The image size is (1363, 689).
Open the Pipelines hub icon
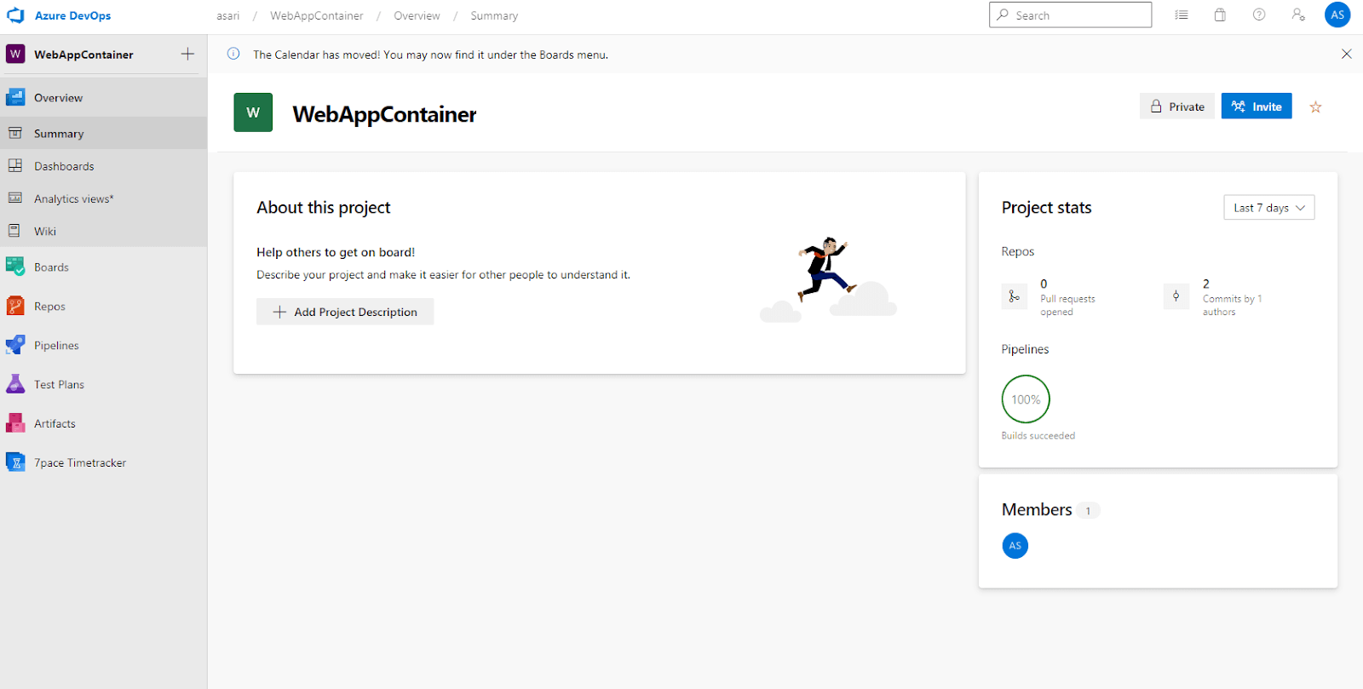(15, 345)
